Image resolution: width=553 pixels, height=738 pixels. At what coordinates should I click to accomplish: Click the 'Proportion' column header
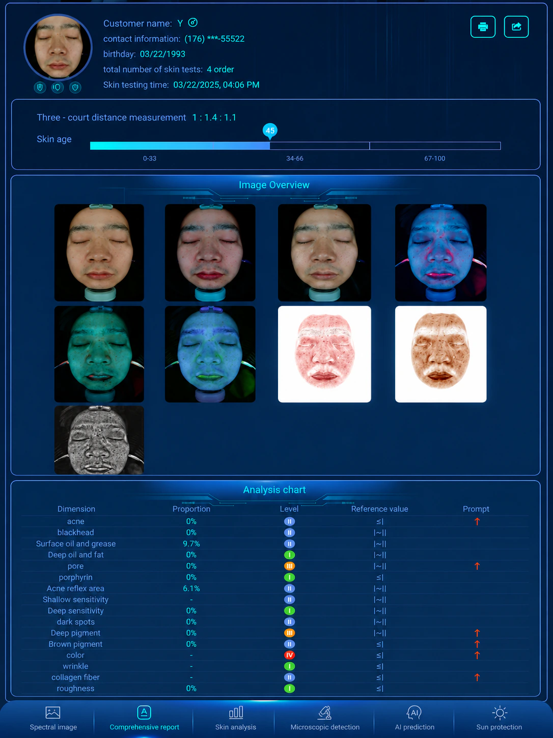pos(191,509)
